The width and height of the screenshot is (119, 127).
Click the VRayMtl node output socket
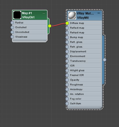pos(105,60)
